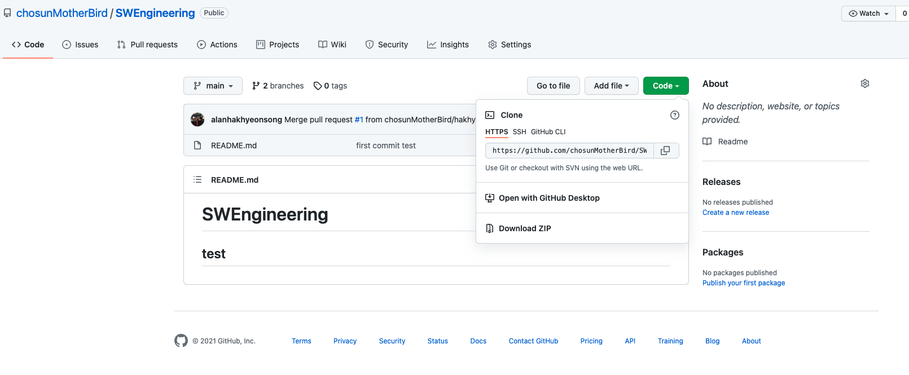This screenshot has width=909, height=375.
Task: Click the alanhakhyeonsong author name
Action: pyautogui.click(x=247, y=120)
